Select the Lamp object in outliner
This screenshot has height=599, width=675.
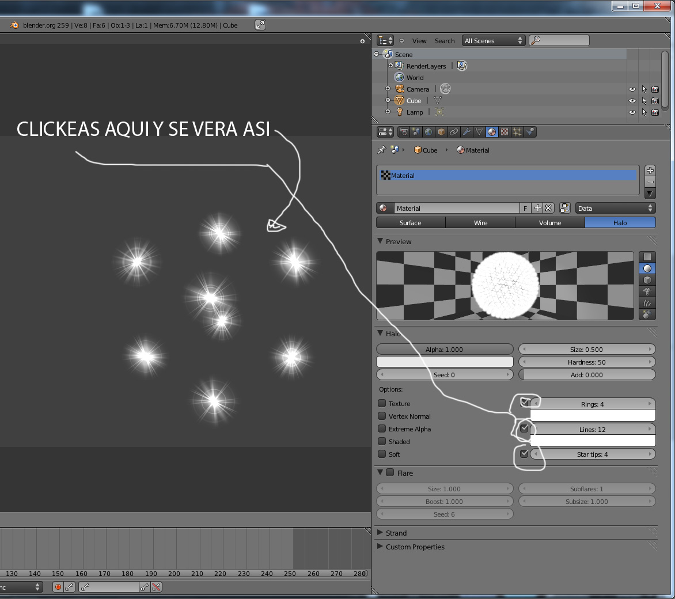[415, 112]
